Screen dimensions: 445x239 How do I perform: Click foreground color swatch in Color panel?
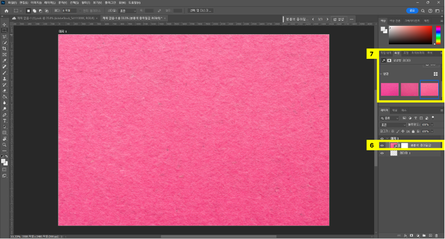pyautogui.click(x=383, y=29)
